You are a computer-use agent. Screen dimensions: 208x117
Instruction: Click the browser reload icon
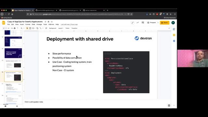9,14
